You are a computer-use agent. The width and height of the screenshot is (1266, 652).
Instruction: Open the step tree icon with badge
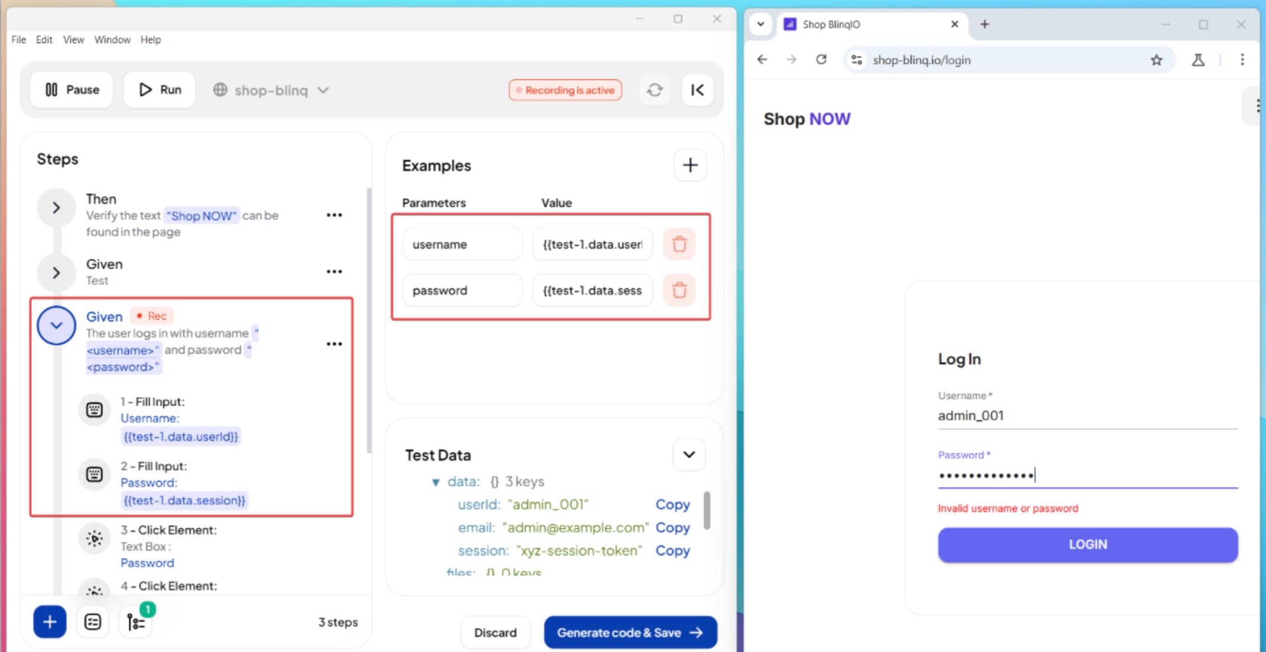click(136, 622)
